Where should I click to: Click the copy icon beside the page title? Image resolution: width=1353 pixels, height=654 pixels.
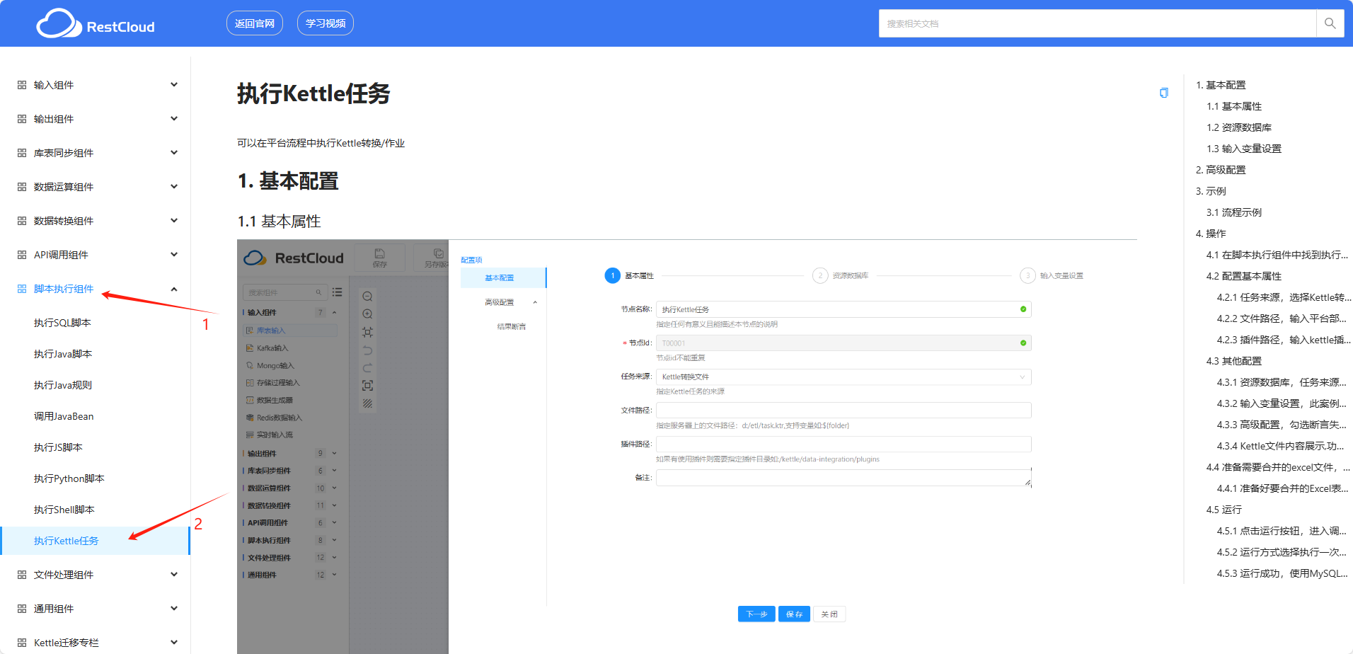tap(1163, 93)
